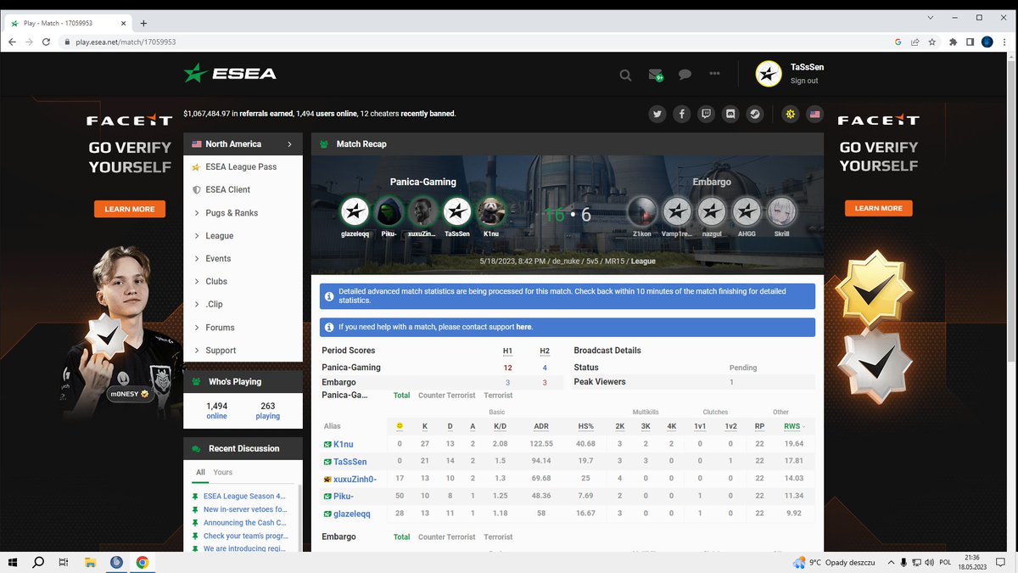1018x573 pixels.
Task: Open K1nu's player profile link
Action: tap(343, 444)
